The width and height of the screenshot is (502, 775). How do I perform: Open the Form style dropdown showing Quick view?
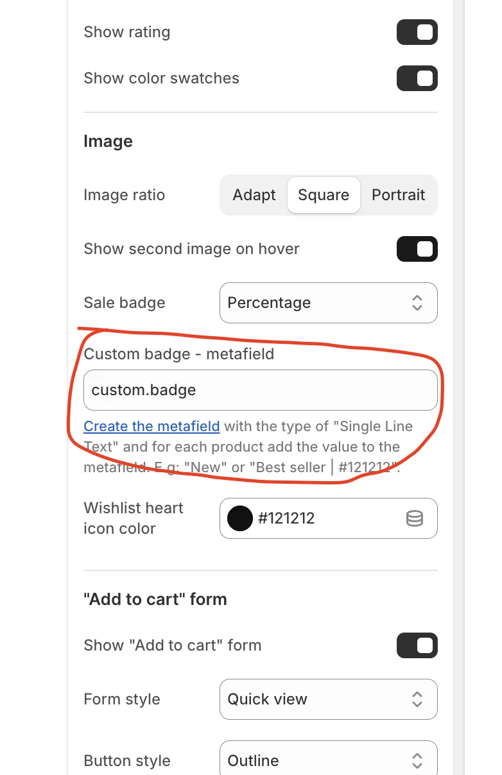328,699
